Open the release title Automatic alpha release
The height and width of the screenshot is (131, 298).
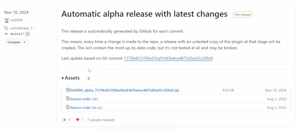[144, 14]
